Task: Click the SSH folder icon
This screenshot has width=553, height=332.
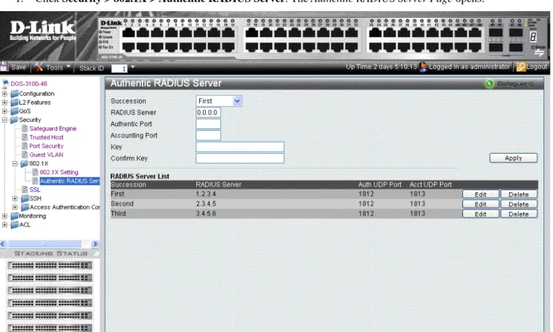Action: click(x=25, y=198)
